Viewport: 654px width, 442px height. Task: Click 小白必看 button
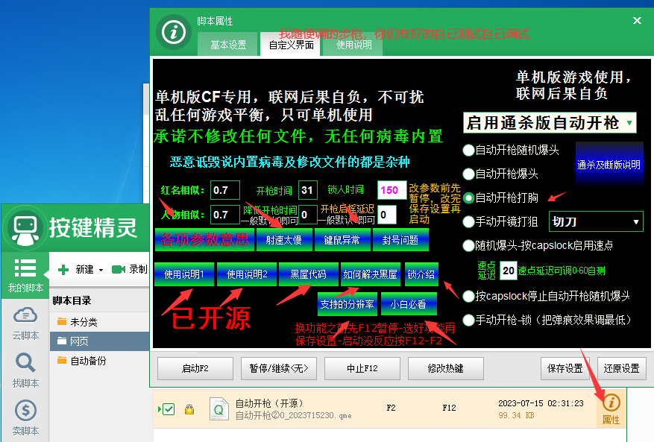409,304
